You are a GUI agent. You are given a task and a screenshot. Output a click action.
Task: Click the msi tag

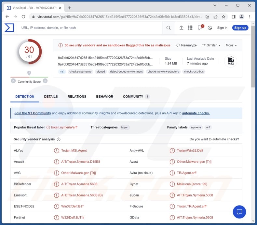pos(62,72)
